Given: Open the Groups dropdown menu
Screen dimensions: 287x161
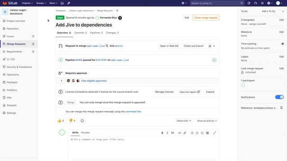Looking at the screenshot, I should (x=41, y=3).
